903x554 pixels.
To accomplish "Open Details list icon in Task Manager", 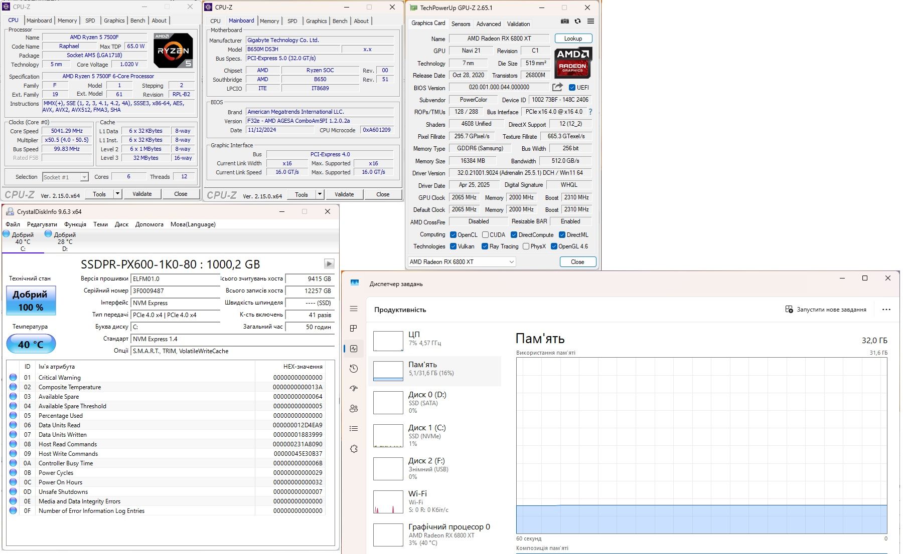I will [x=354, y=428].
